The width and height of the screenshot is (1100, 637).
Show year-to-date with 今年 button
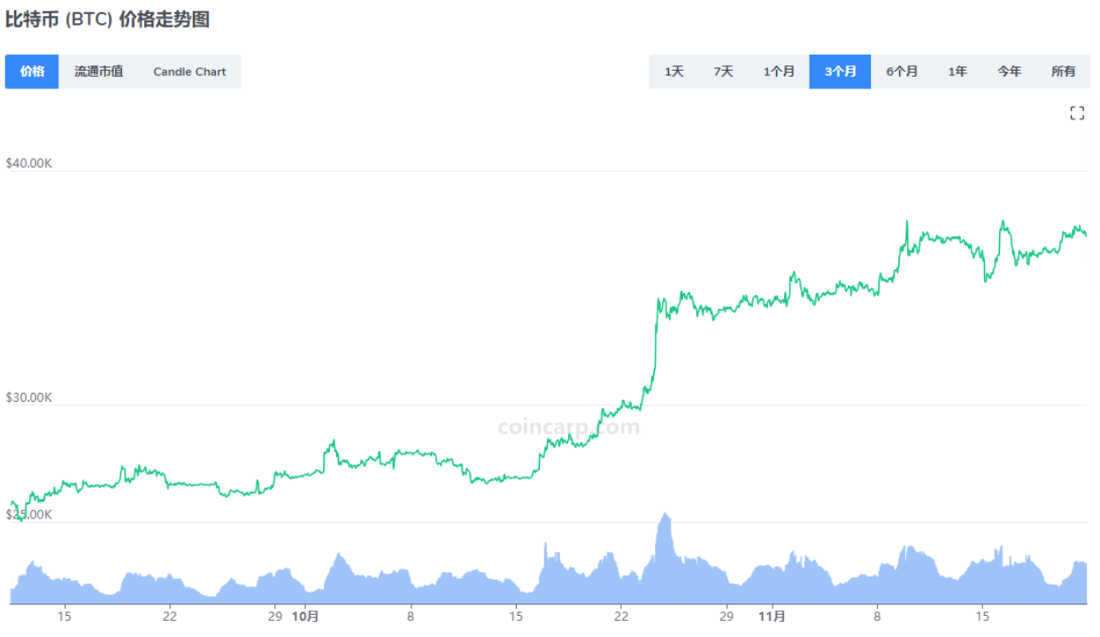[x=1009, y=72]
